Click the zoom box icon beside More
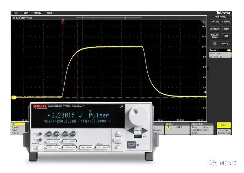Screen dimensions: 244x173 pyautogui.click(x=215, y=44)
